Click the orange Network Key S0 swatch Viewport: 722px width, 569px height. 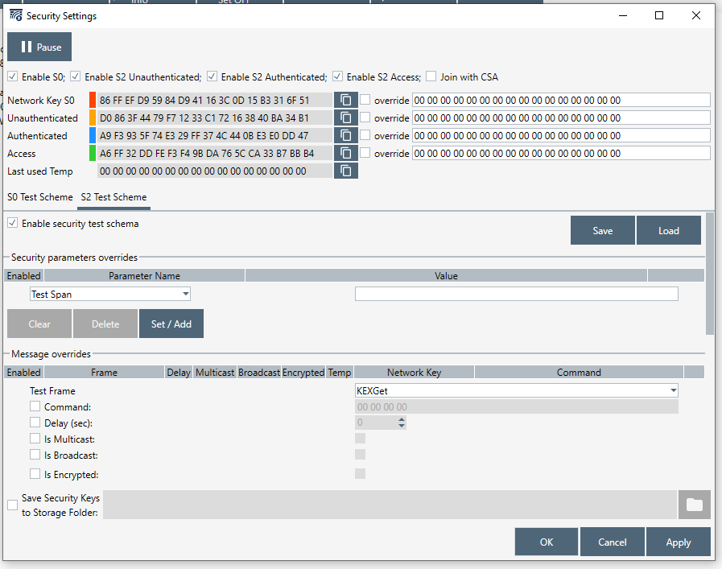93,100
